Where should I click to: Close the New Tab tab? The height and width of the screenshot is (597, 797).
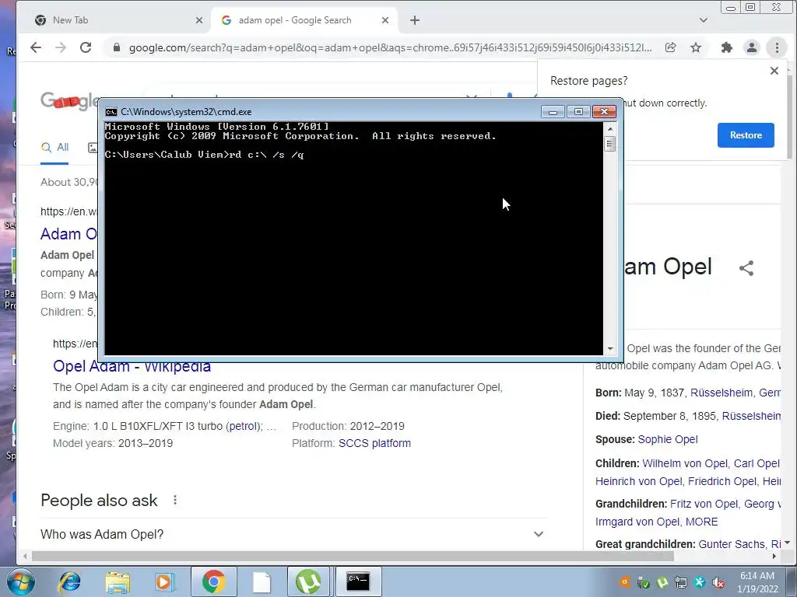coord(199,20)
